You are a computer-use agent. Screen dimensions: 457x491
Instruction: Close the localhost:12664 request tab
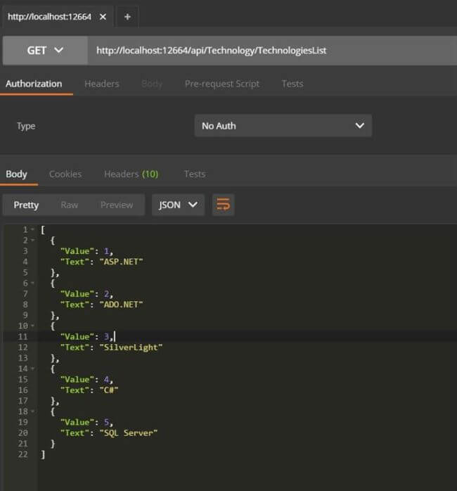103,17
